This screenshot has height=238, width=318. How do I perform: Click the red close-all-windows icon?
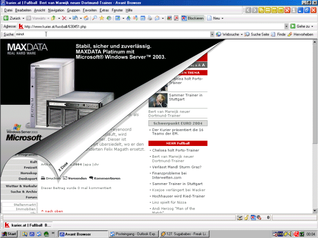287,10
